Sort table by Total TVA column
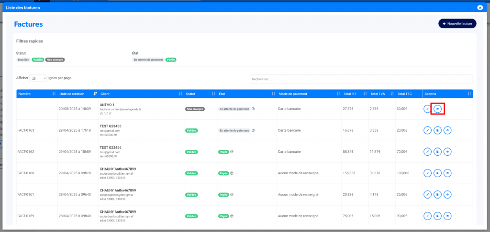 coord(382,94)
